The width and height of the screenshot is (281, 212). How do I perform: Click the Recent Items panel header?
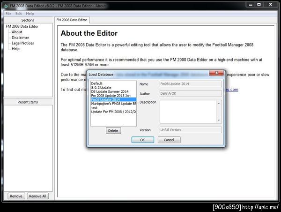pyautogui.click(x=28, y=102)
